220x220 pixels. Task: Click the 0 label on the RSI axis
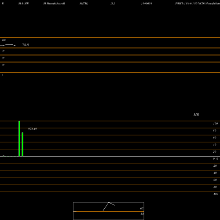[x=2, y=75]
